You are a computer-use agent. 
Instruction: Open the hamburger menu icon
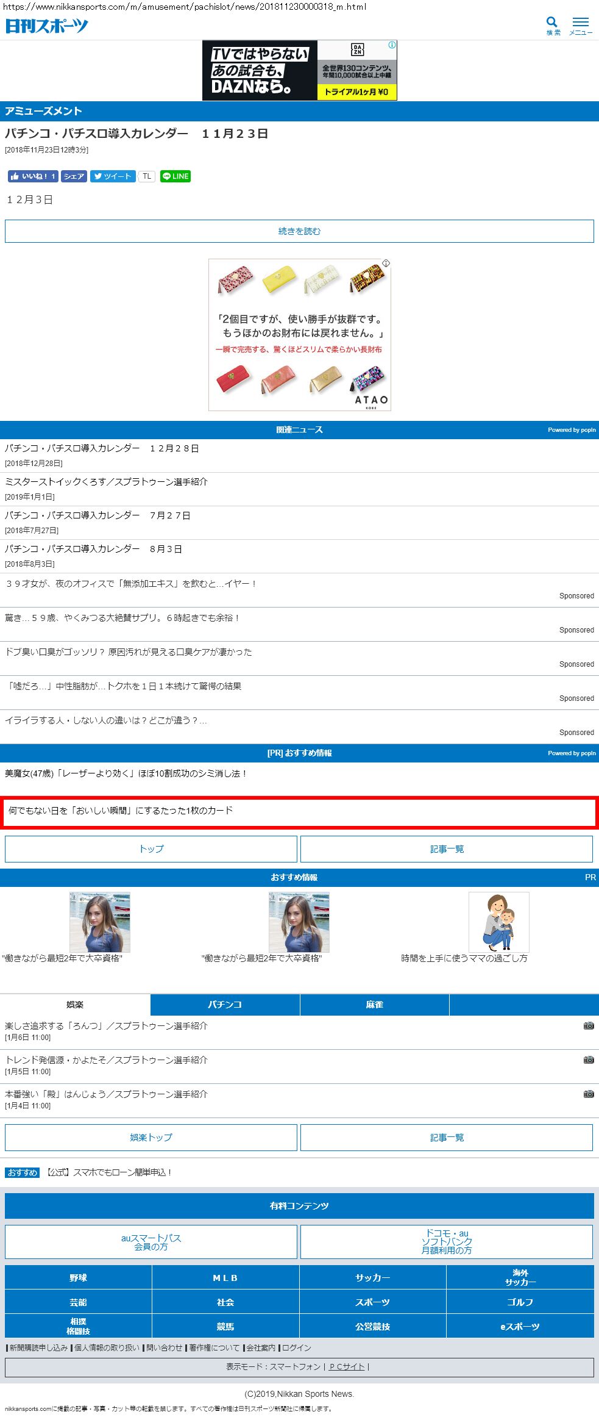[x=580, y=24]
